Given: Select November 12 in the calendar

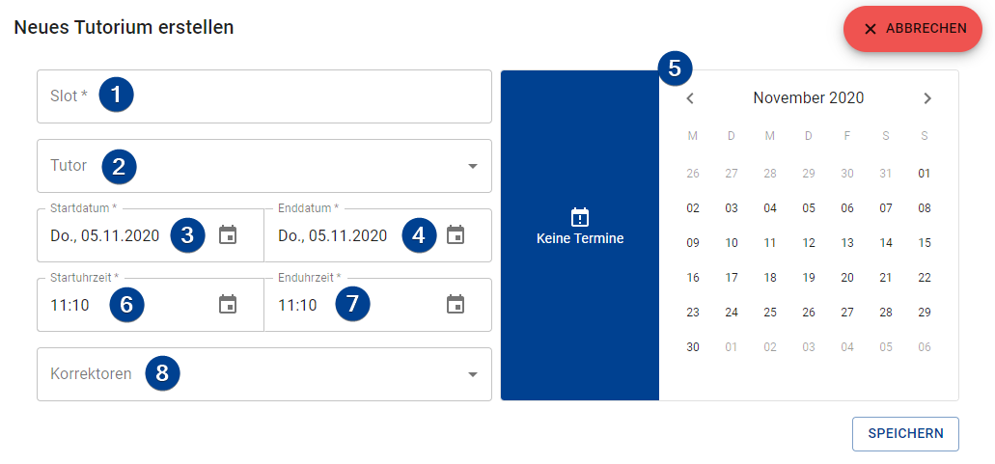Looking at the screenshot, I should 809,243.
